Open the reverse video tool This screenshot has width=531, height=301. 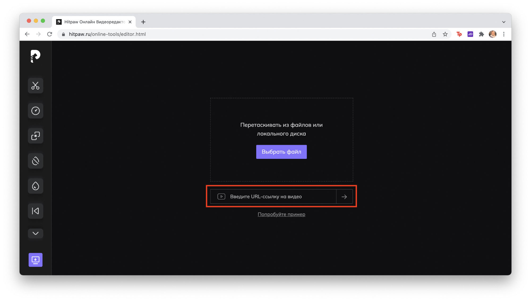click(x=36, y=211)
